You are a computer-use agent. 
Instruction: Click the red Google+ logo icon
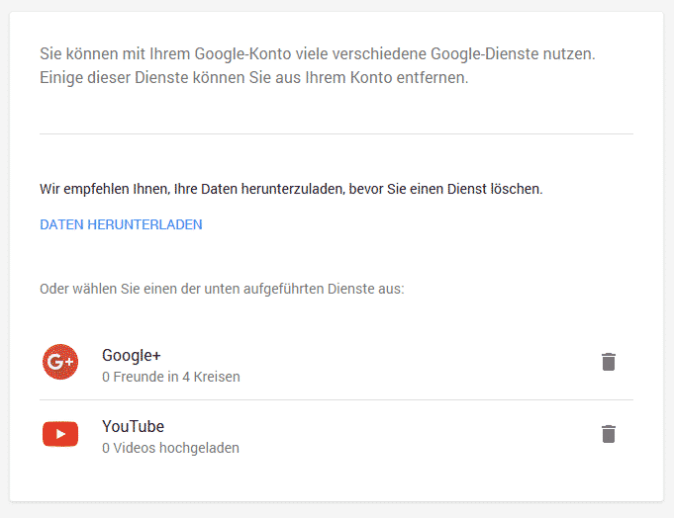60,362
